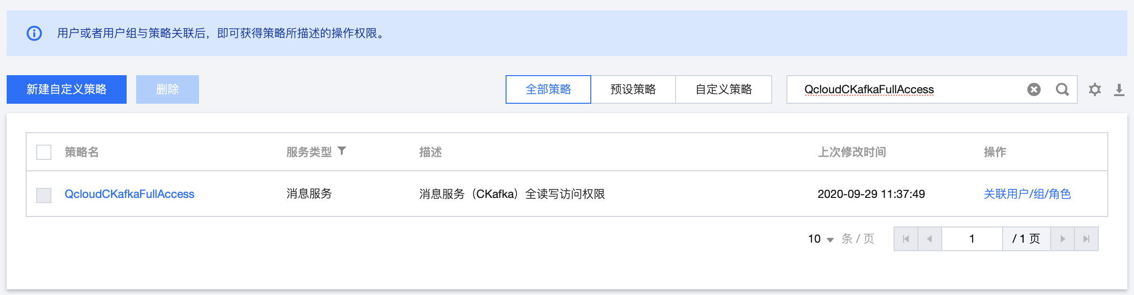Jump to the last page
The width and height of the screenshot is (1134, 295).
click(x=1086, y=239)
